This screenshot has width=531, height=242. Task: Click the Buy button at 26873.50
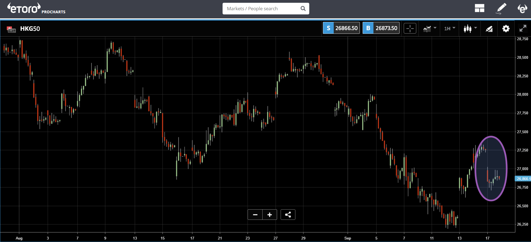pyautogui.click(x=381, y=28)
